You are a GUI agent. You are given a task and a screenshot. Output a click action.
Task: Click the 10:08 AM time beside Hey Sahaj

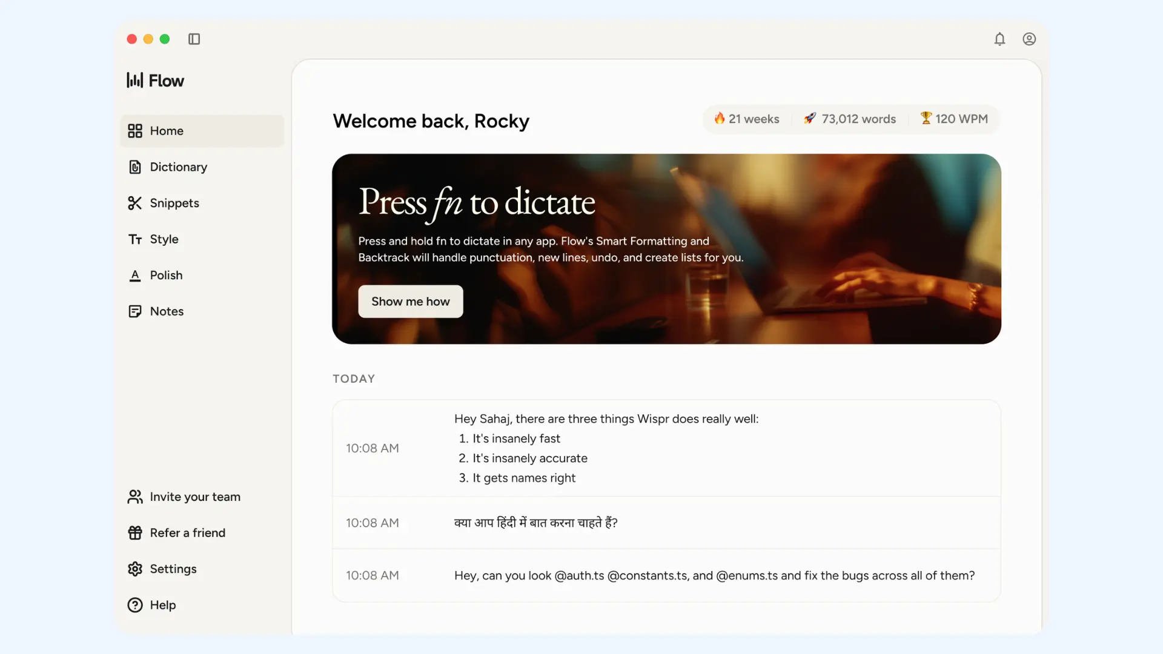pos(373,449)
